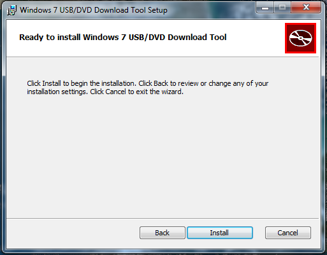
Task: Click the line "installation settings. Click Cancel to exit"
Action: tap(105, 92)
